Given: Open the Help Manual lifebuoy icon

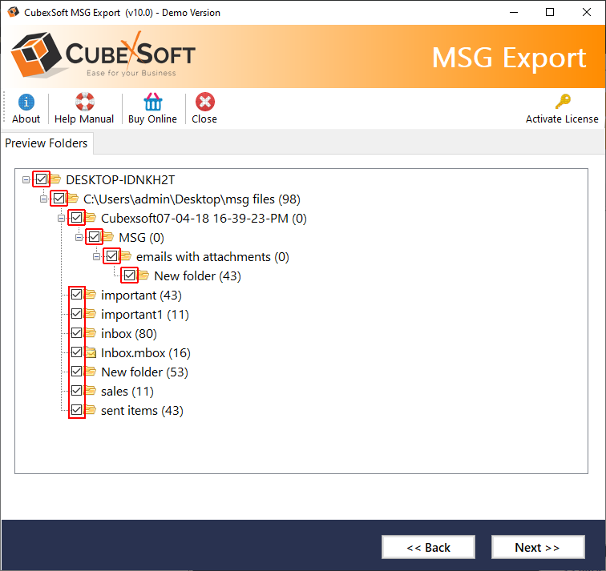Looking at the screenshot, I should pos(84,103).
